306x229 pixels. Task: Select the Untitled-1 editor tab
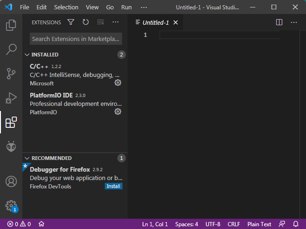pyautogui.click(x=156, y=22)
